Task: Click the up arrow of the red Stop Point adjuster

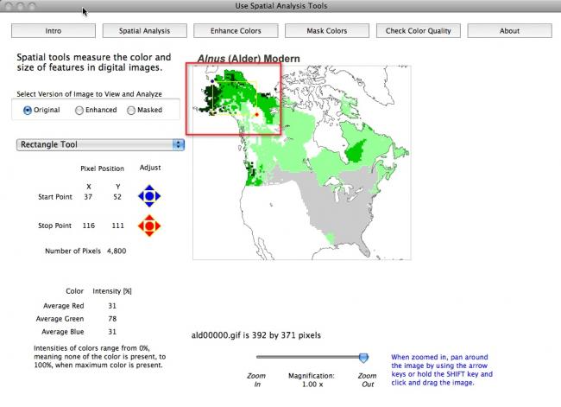Action: (x=149, y=218)
